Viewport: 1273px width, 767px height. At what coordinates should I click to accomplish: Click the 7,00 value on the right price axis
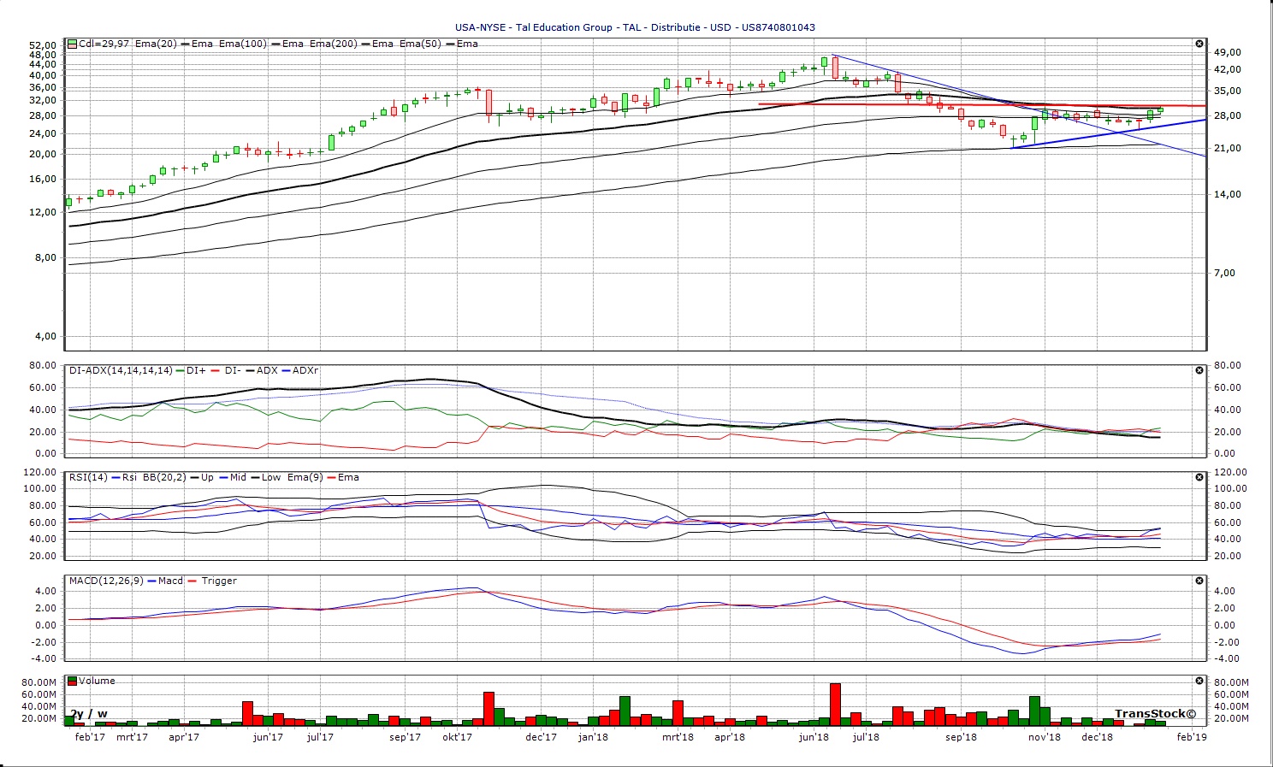(1225, 273)
